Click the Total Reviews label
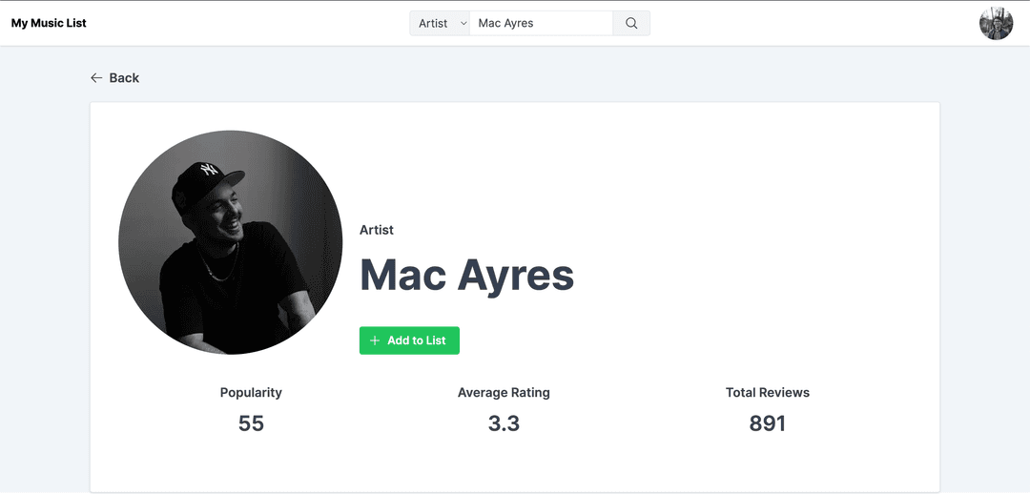1030x494 pixels. (767, 392)
